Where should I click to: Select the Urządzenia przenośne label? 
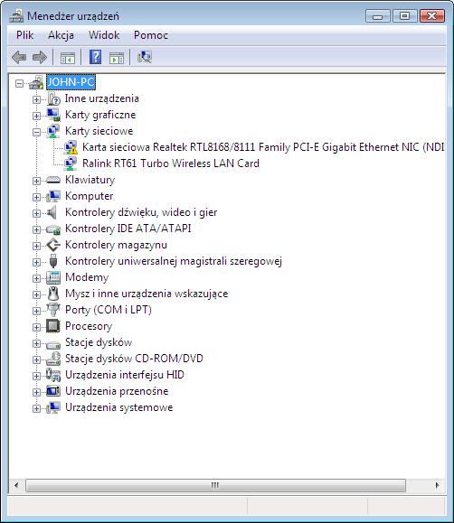117,391
